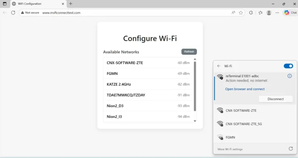
Task: Click Open browser and connect link
Action: tap(245, 89)
